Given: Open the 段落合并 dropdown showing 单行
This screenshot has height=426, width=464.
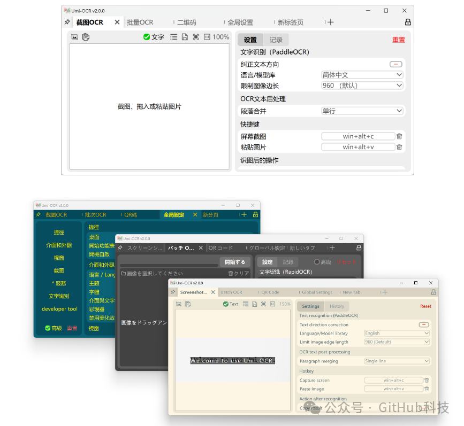Looking at the screenshot, I should [362, 111].
